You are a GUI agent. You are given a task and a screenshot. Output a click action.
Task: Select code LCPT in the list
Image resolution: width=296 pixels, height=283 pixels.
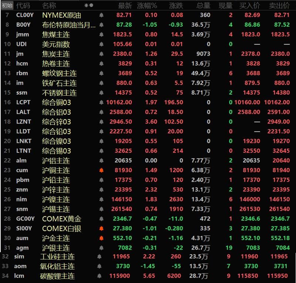(23, 102)
